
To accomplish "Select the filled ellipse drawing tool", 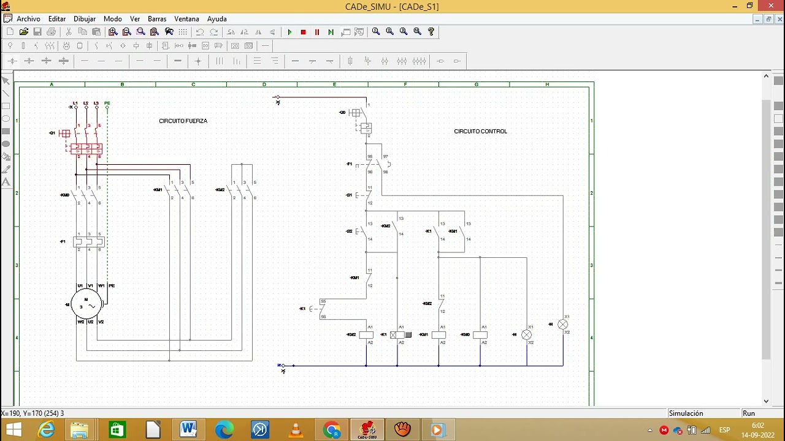I will pos(6,144).
